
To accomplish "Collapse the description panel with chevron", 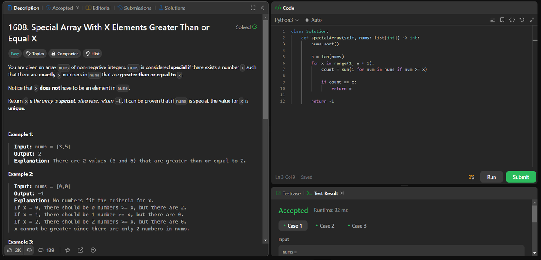I will coord(262,8).
